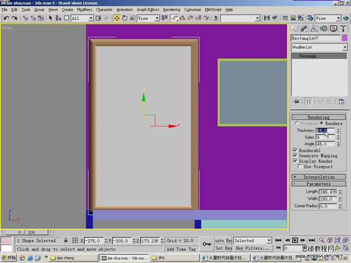Pin the modifier stack
Viewport: 351px width, 263px height.
[x=296, y=102]
